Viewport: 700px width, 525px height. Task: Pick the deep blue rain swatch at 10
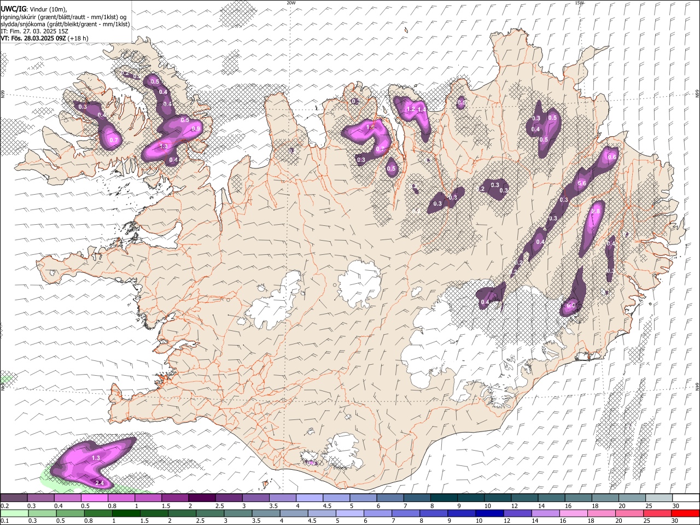[x=488, y=513]
